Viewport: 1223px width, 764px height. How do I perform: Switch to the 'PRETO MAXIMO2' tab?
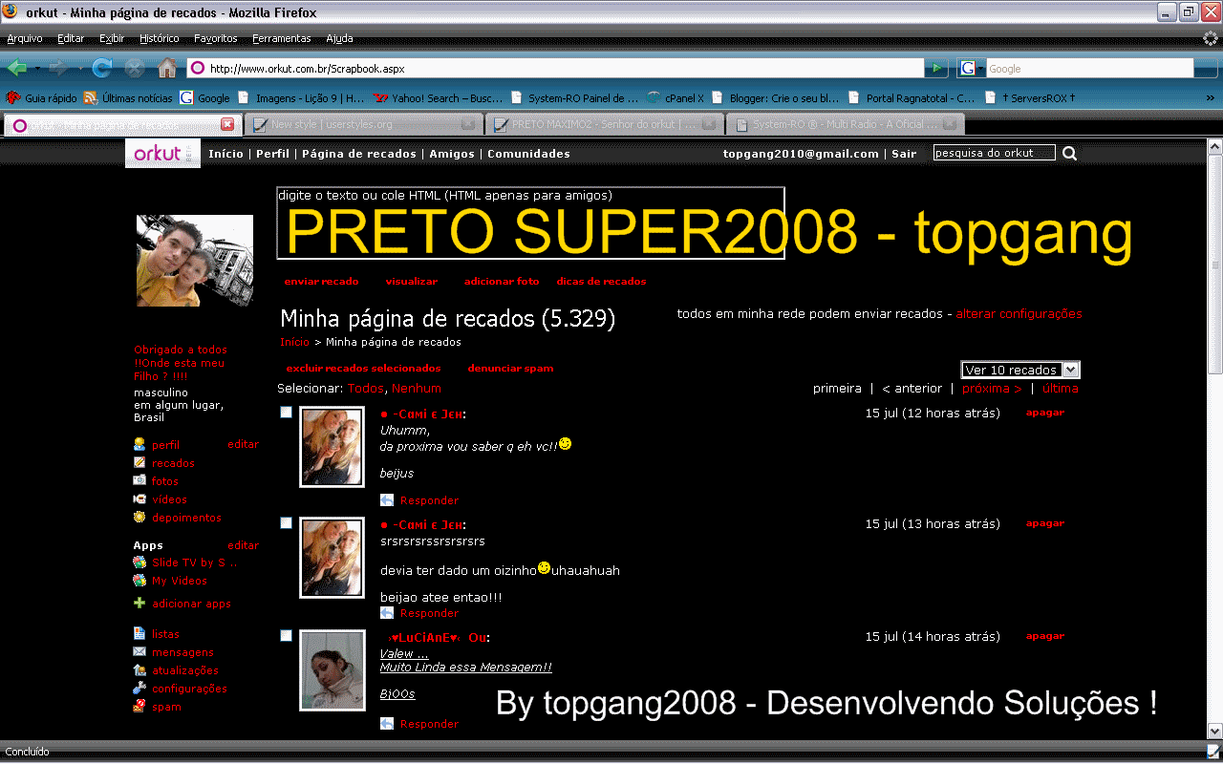click(605, 124)
